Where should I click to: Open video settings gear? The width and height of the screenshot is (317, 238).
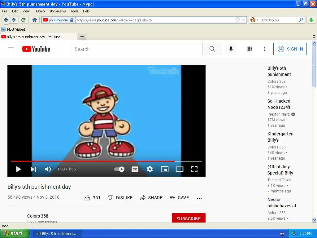[150, 169]
